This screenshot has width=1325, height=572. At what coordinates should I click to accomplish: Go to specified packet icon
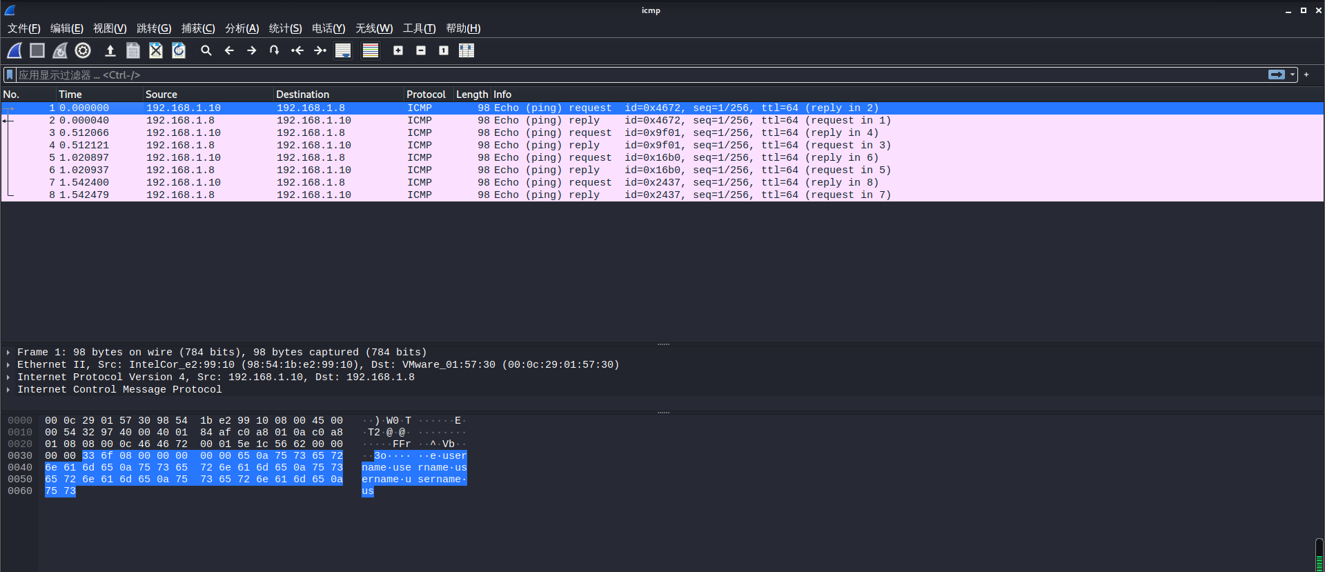tap(275, 50)
